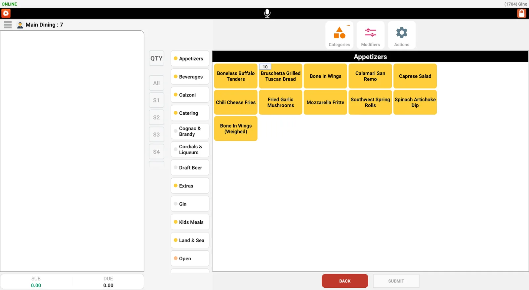The height and width of the screenshot is (290, 529).
Task: Add Bone In Wings (Weighed) item
Action: (x=236, y=128)
